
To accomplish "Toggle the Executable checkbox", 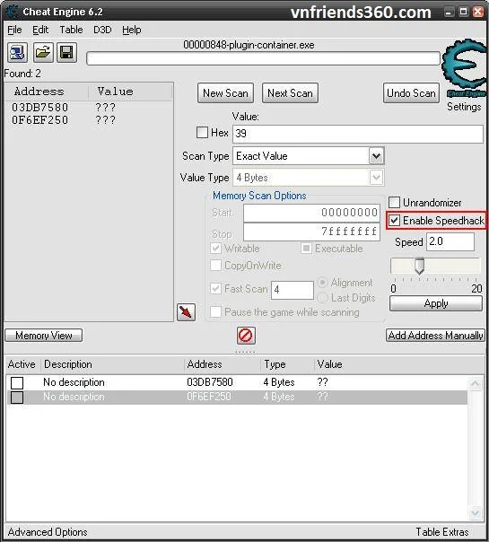I will 306,249.
